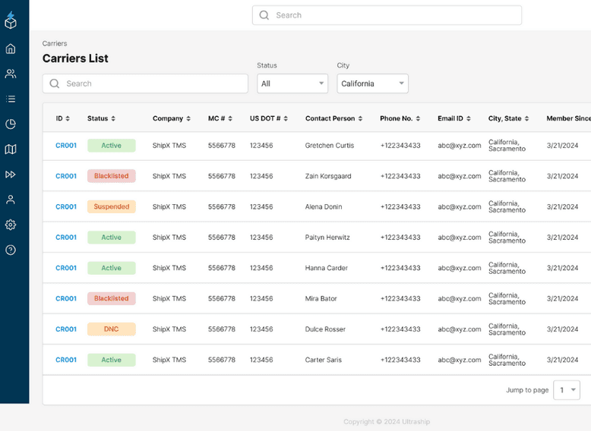Image resolution: width=591 pixels, height=431 pixels.
Task: Open the help question mark icon
Action: (11, 250)
